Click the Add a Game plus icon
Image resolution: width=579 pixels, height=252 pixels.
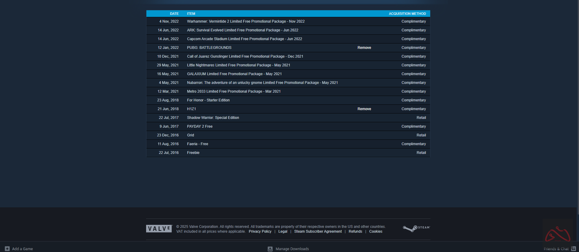pyautogui.click(x=7, y=249)
